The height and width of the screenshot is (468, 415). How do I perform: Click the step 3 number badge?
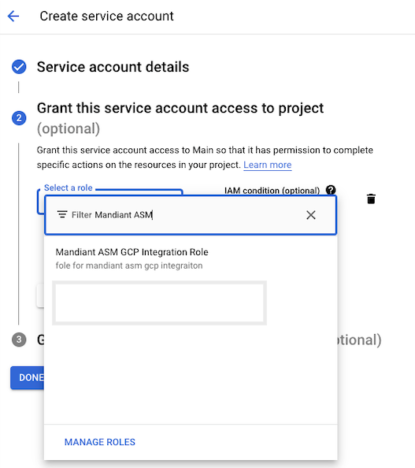pyautogui.click(x=19, y=340)
